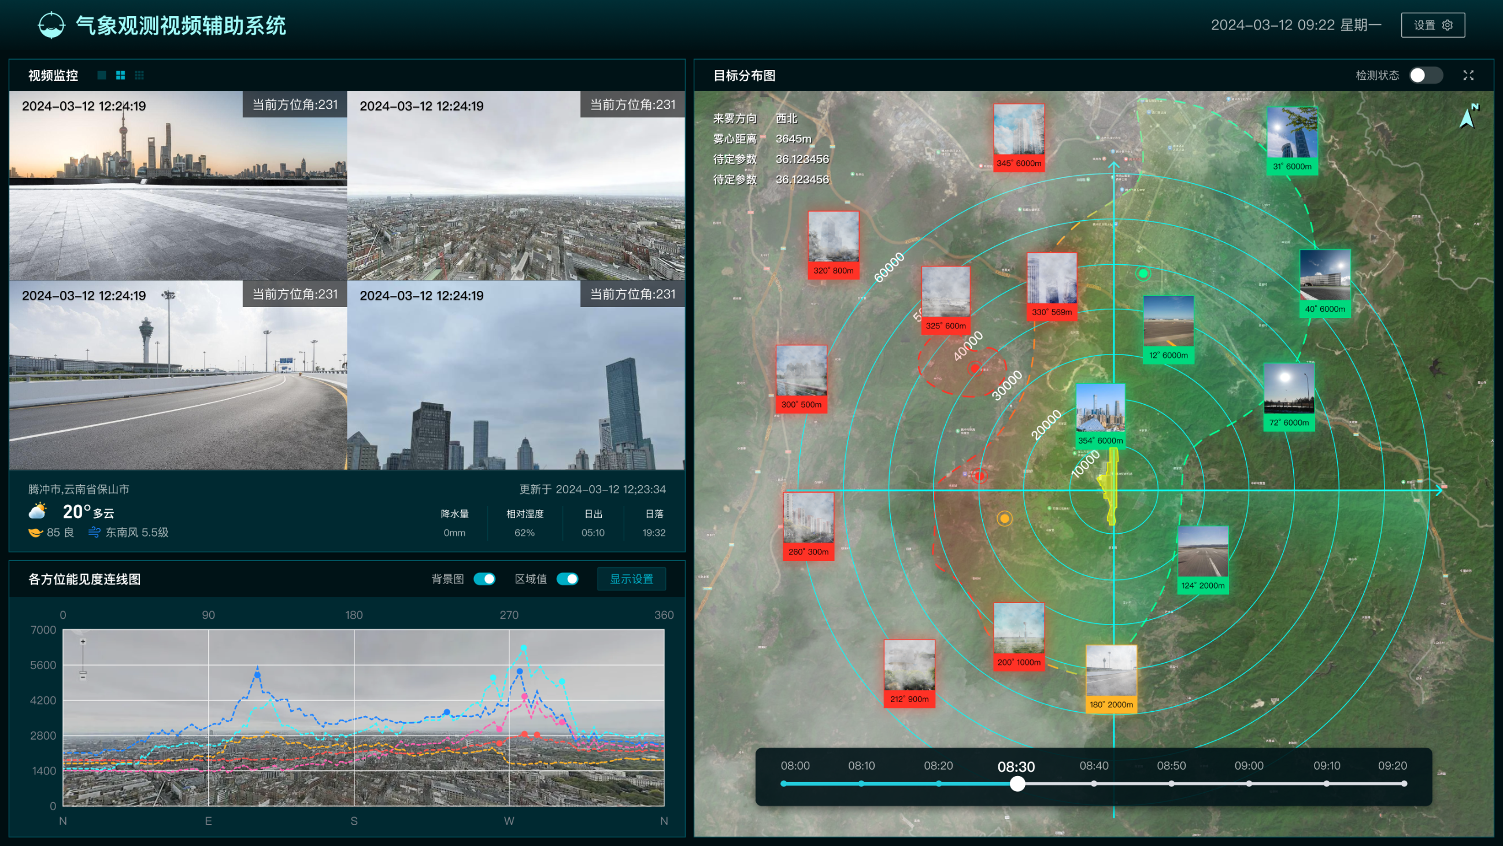Select the Shanghai skyline video feed
The image size is (1503, 846).
point(178,185)
